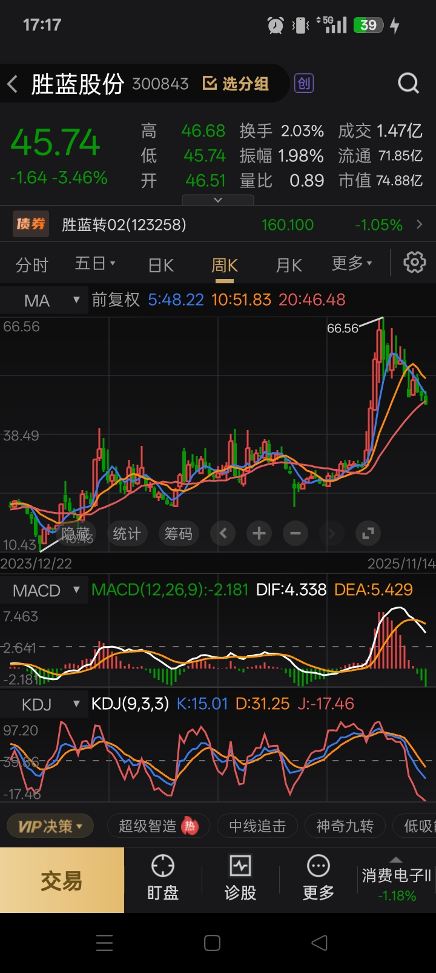This screenshot has width=436, height=973.
Task: Select the 中线追击 indicator chip
Action: (257, 826)
